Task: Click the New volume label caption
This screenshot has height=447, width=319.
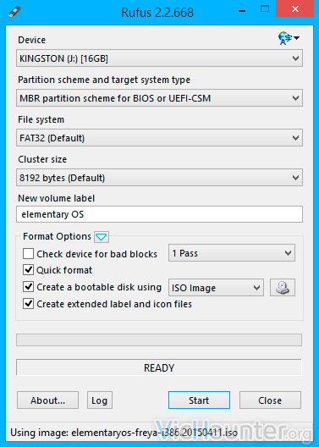Action: (56, 198)
